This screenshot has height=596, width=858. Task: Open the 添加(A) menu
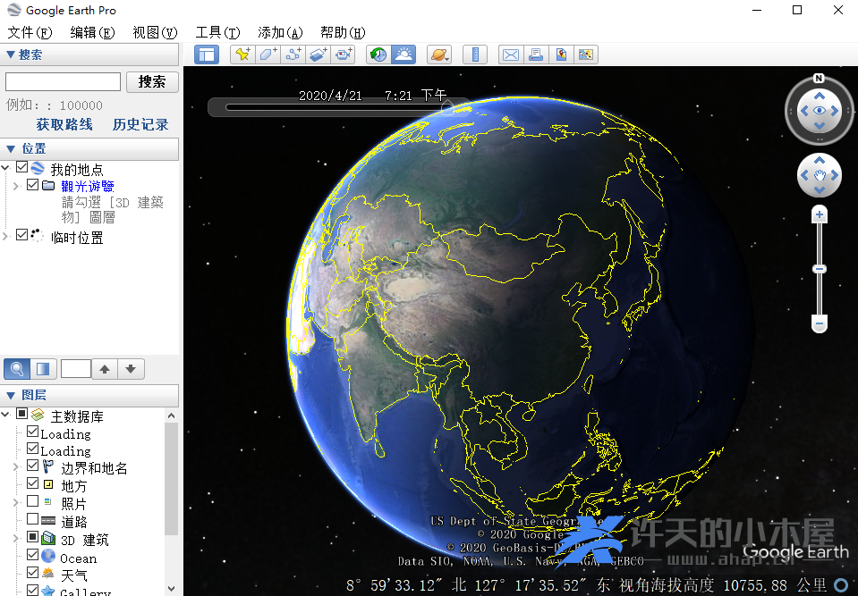280,33
